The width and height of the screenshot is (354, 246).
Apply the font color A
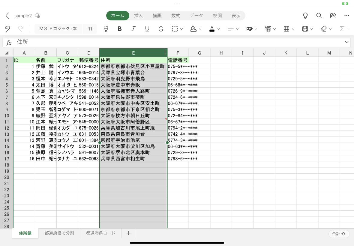coord(212,29)
